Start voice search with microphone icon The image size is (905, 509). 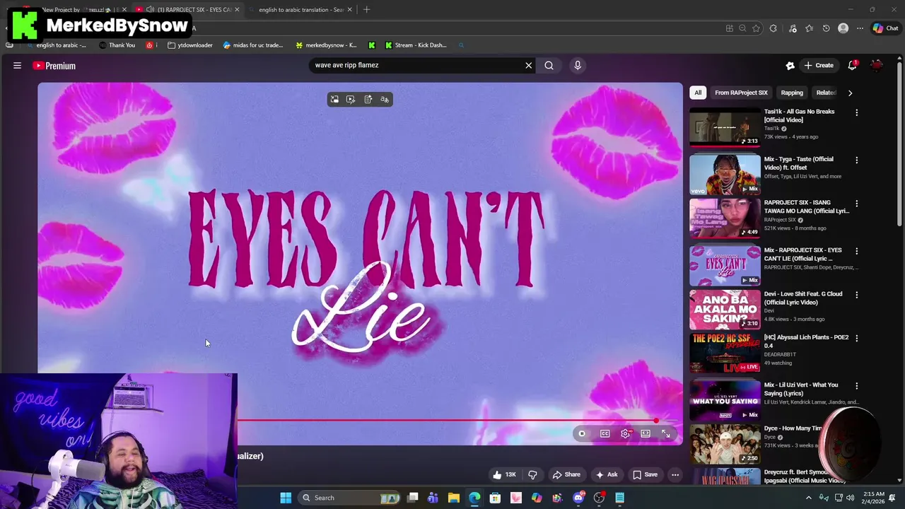click(578, 66)
